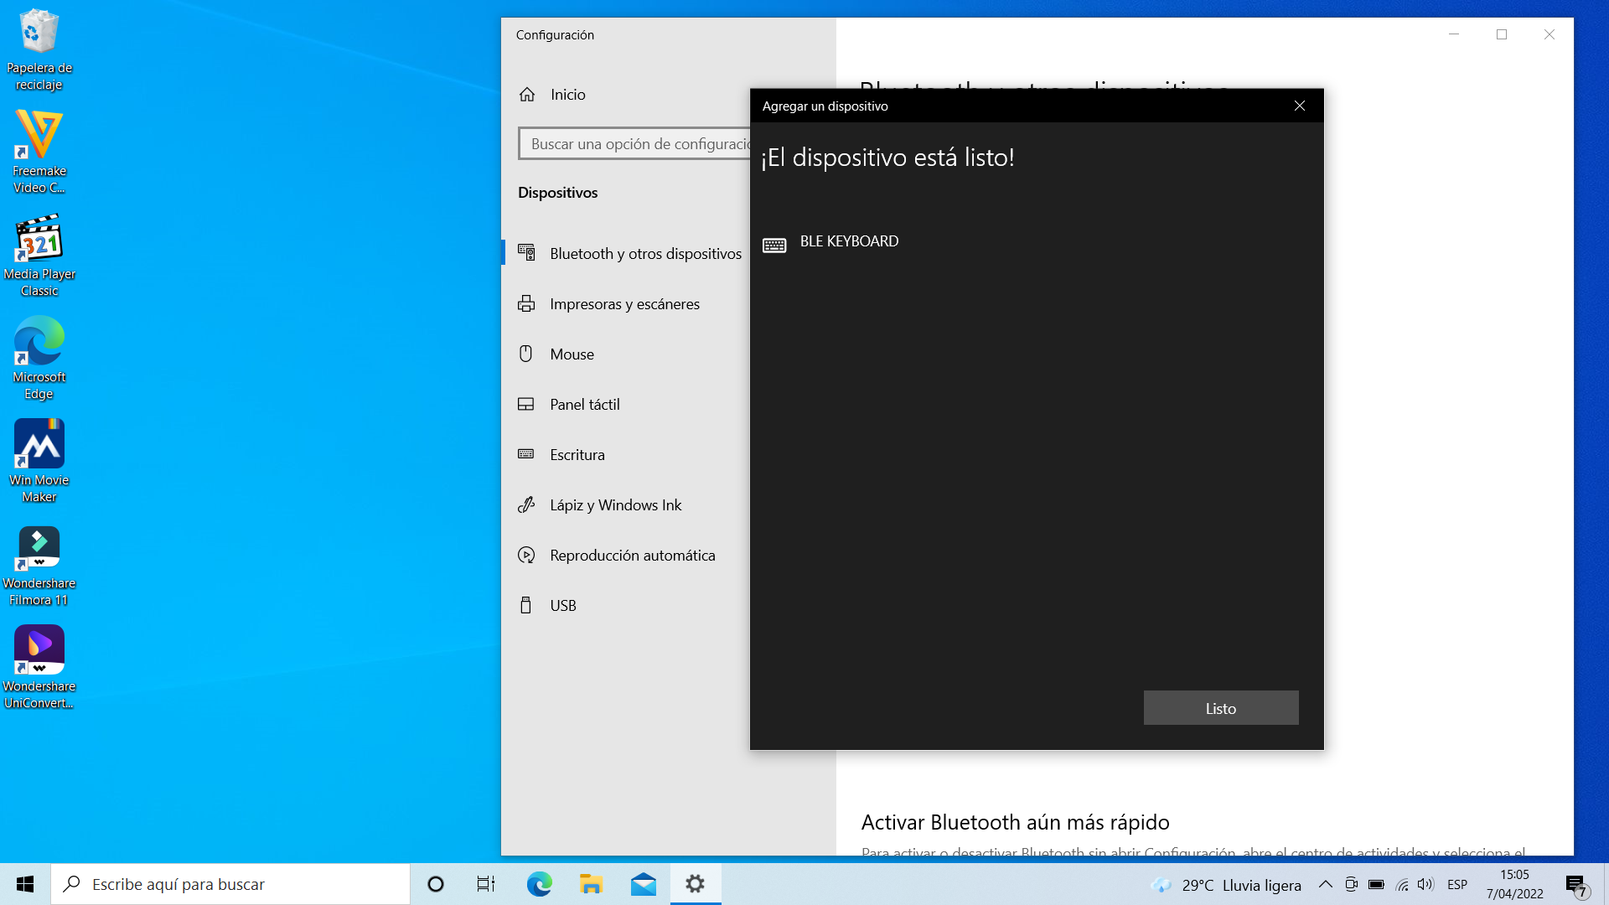The image size is (1609, 905).
Task: Expand the hidden system tray icons
Action: tap(1325, 884)
